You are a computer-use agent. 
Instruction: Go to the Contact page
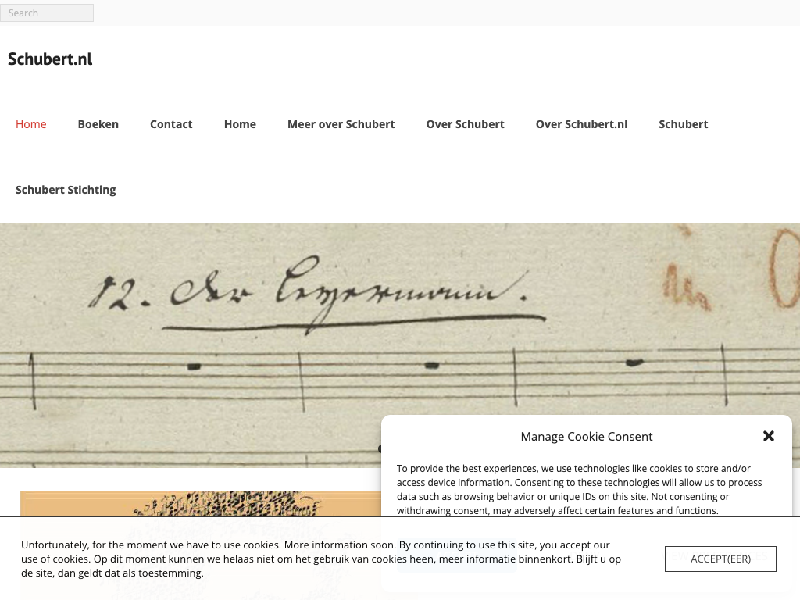point(171,124)
